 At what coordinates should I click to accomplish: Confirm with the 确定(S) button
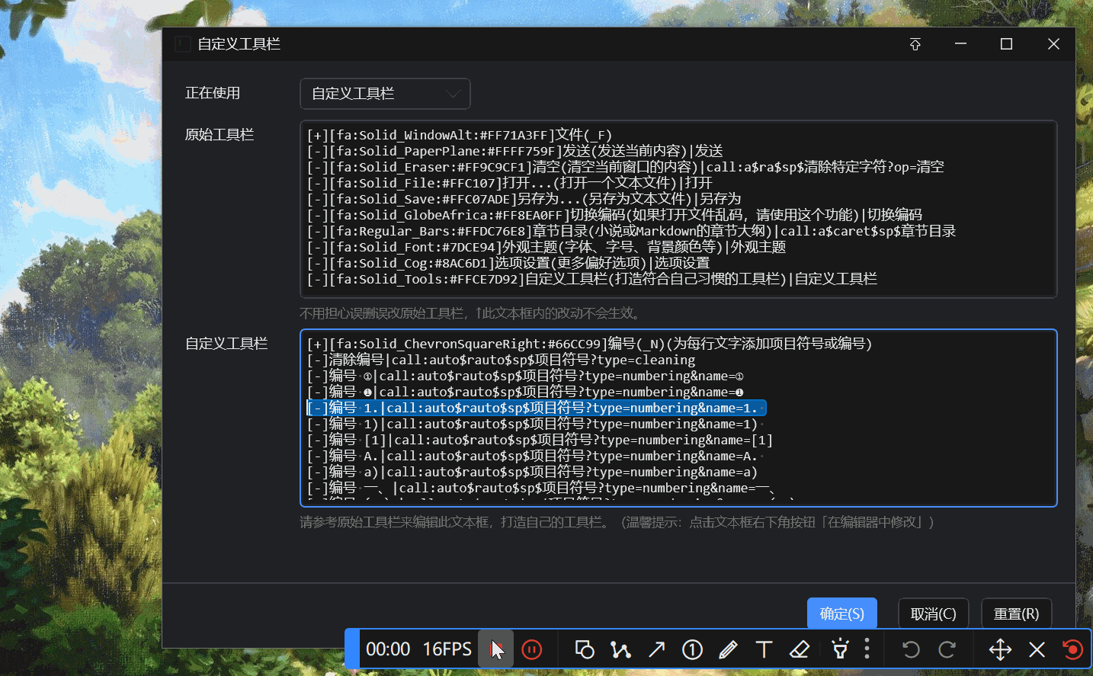841,614
